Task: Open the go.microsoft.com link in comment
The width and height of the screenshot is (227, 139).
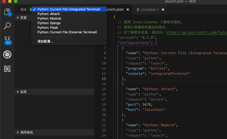Action: click(196, 32)
